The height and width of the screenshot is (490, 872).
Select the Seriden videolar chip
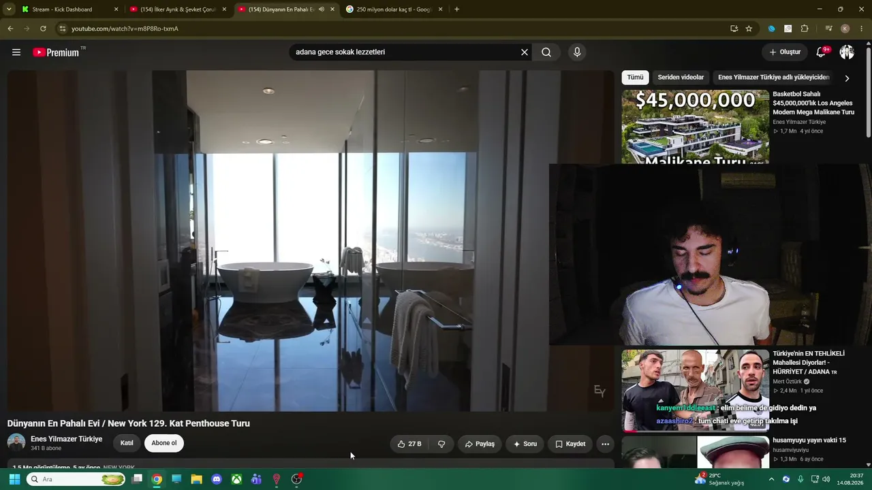(681, 78)
